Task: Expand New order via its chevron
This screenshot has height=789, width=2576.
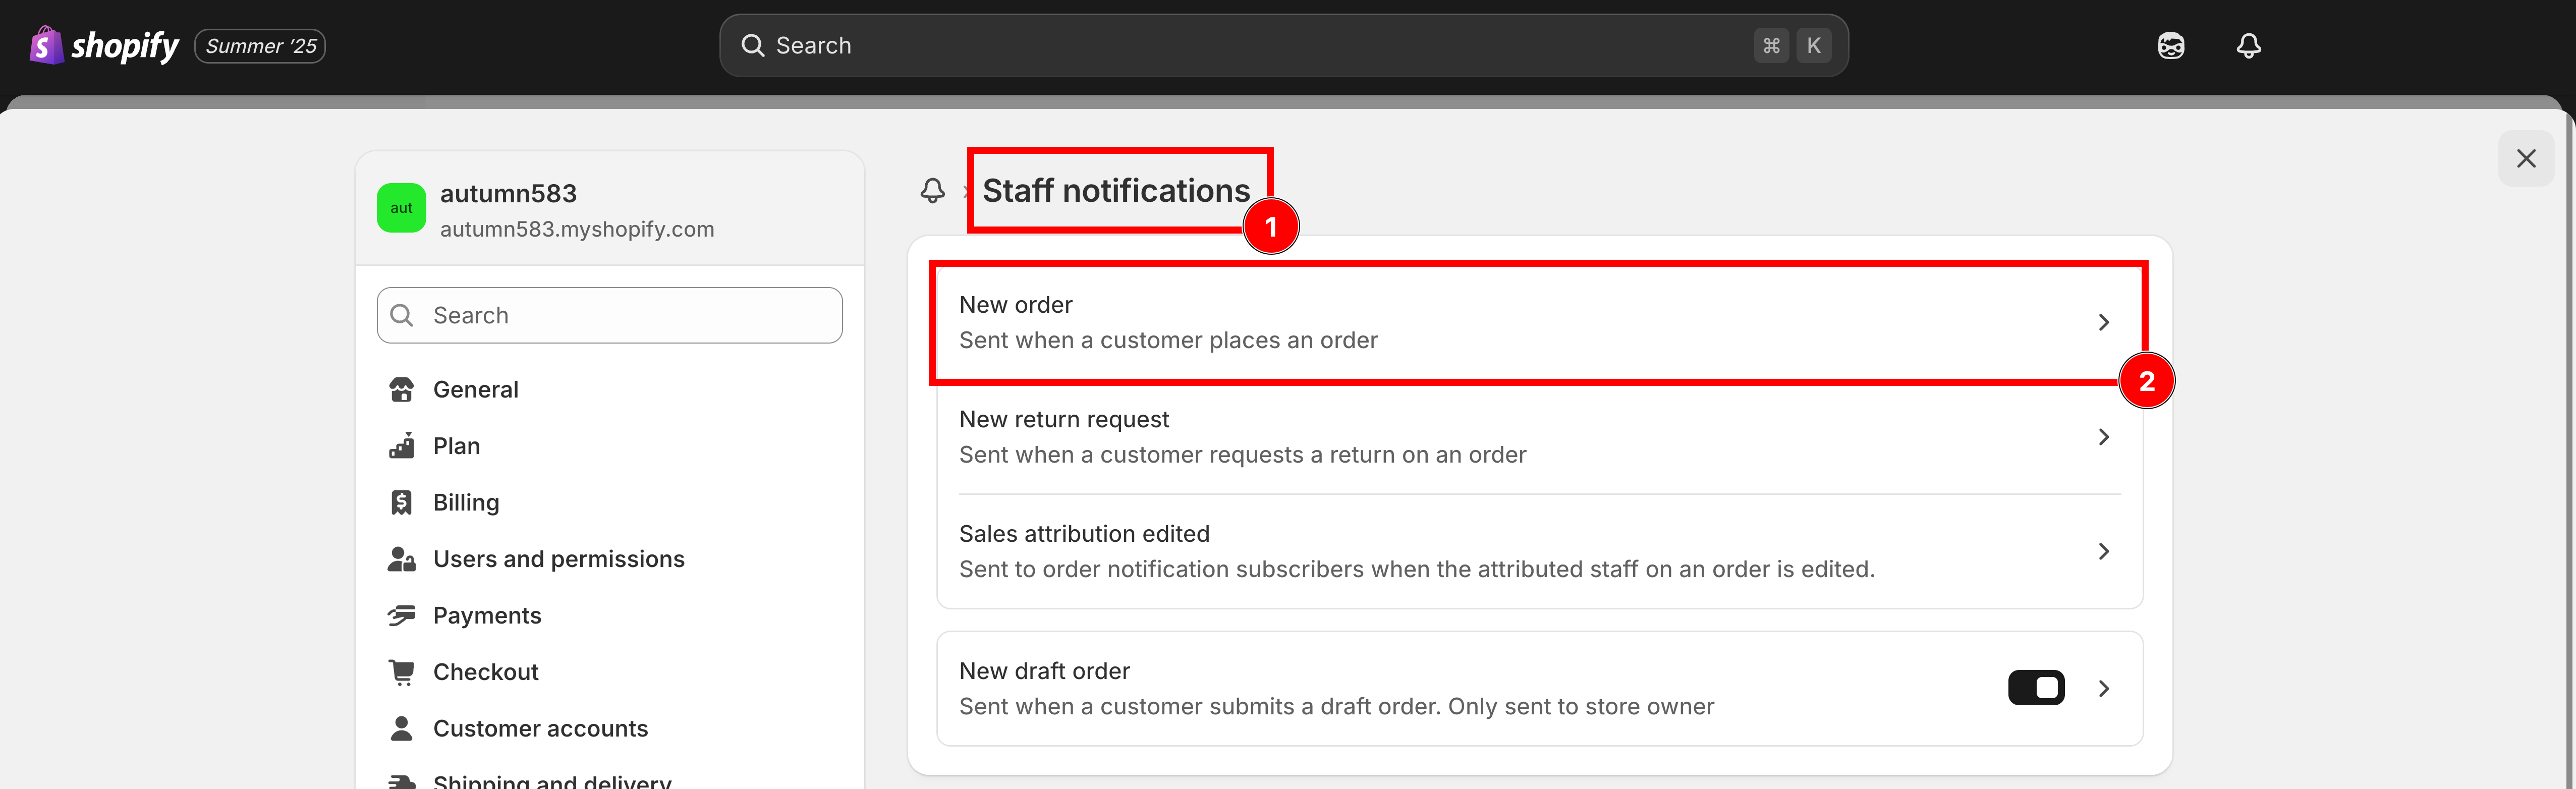Action: [x=2104, y=322]
